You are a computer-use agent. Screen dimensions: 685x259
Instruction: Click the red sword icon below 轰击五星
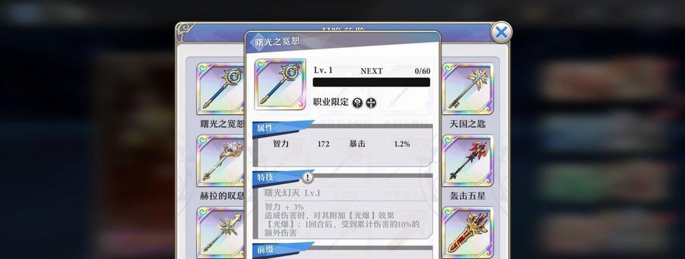click(468, 233)
